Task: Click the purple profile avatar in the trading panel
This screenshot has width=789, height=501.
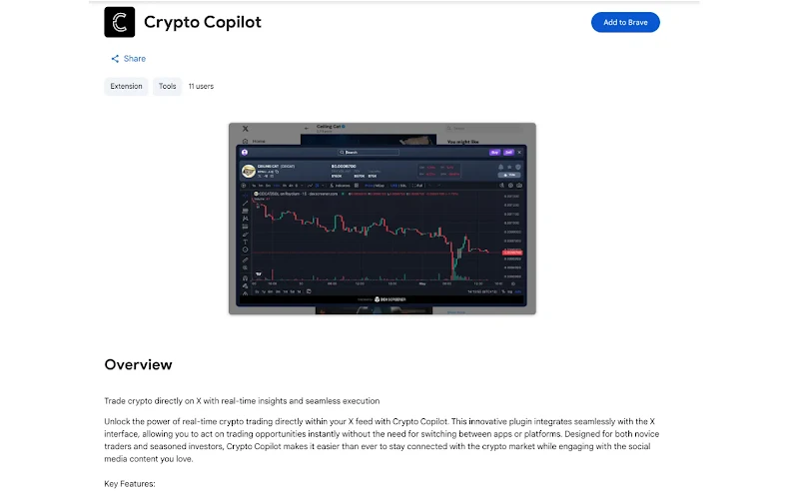Action: click(x=244, y=152)
